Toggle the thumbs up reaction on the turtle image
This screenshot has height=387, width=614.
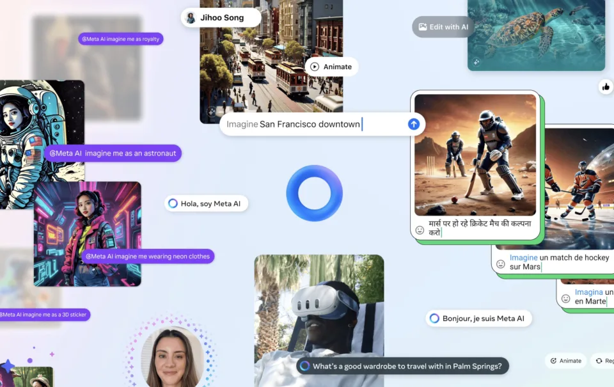606,86
